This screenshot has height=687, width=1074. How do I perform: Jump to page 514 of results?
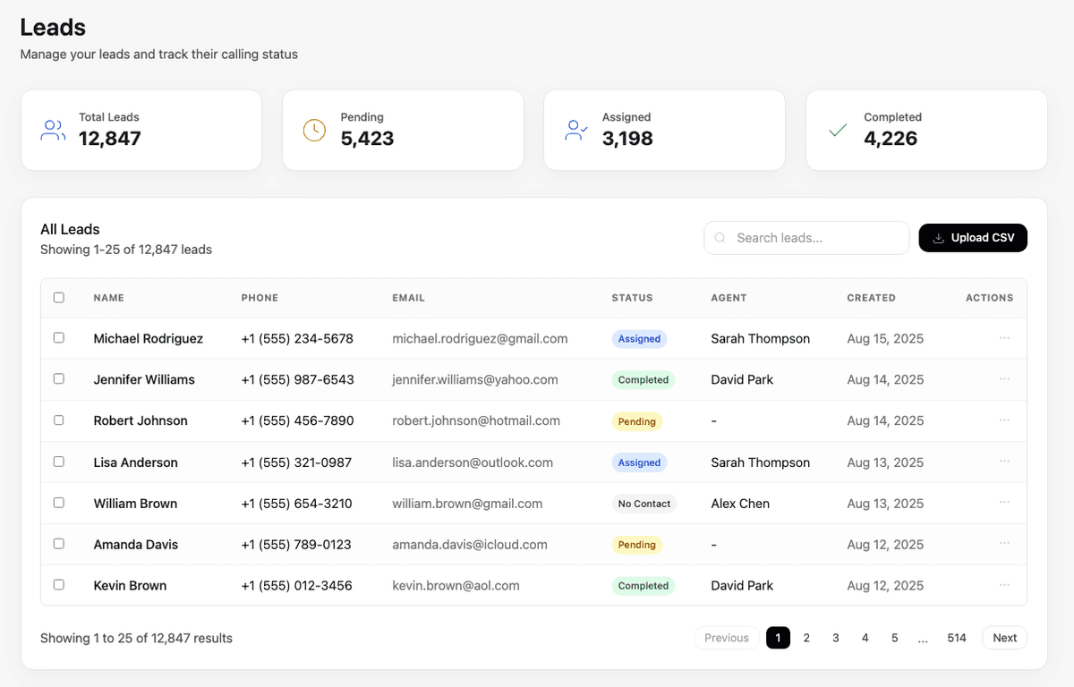956,638
